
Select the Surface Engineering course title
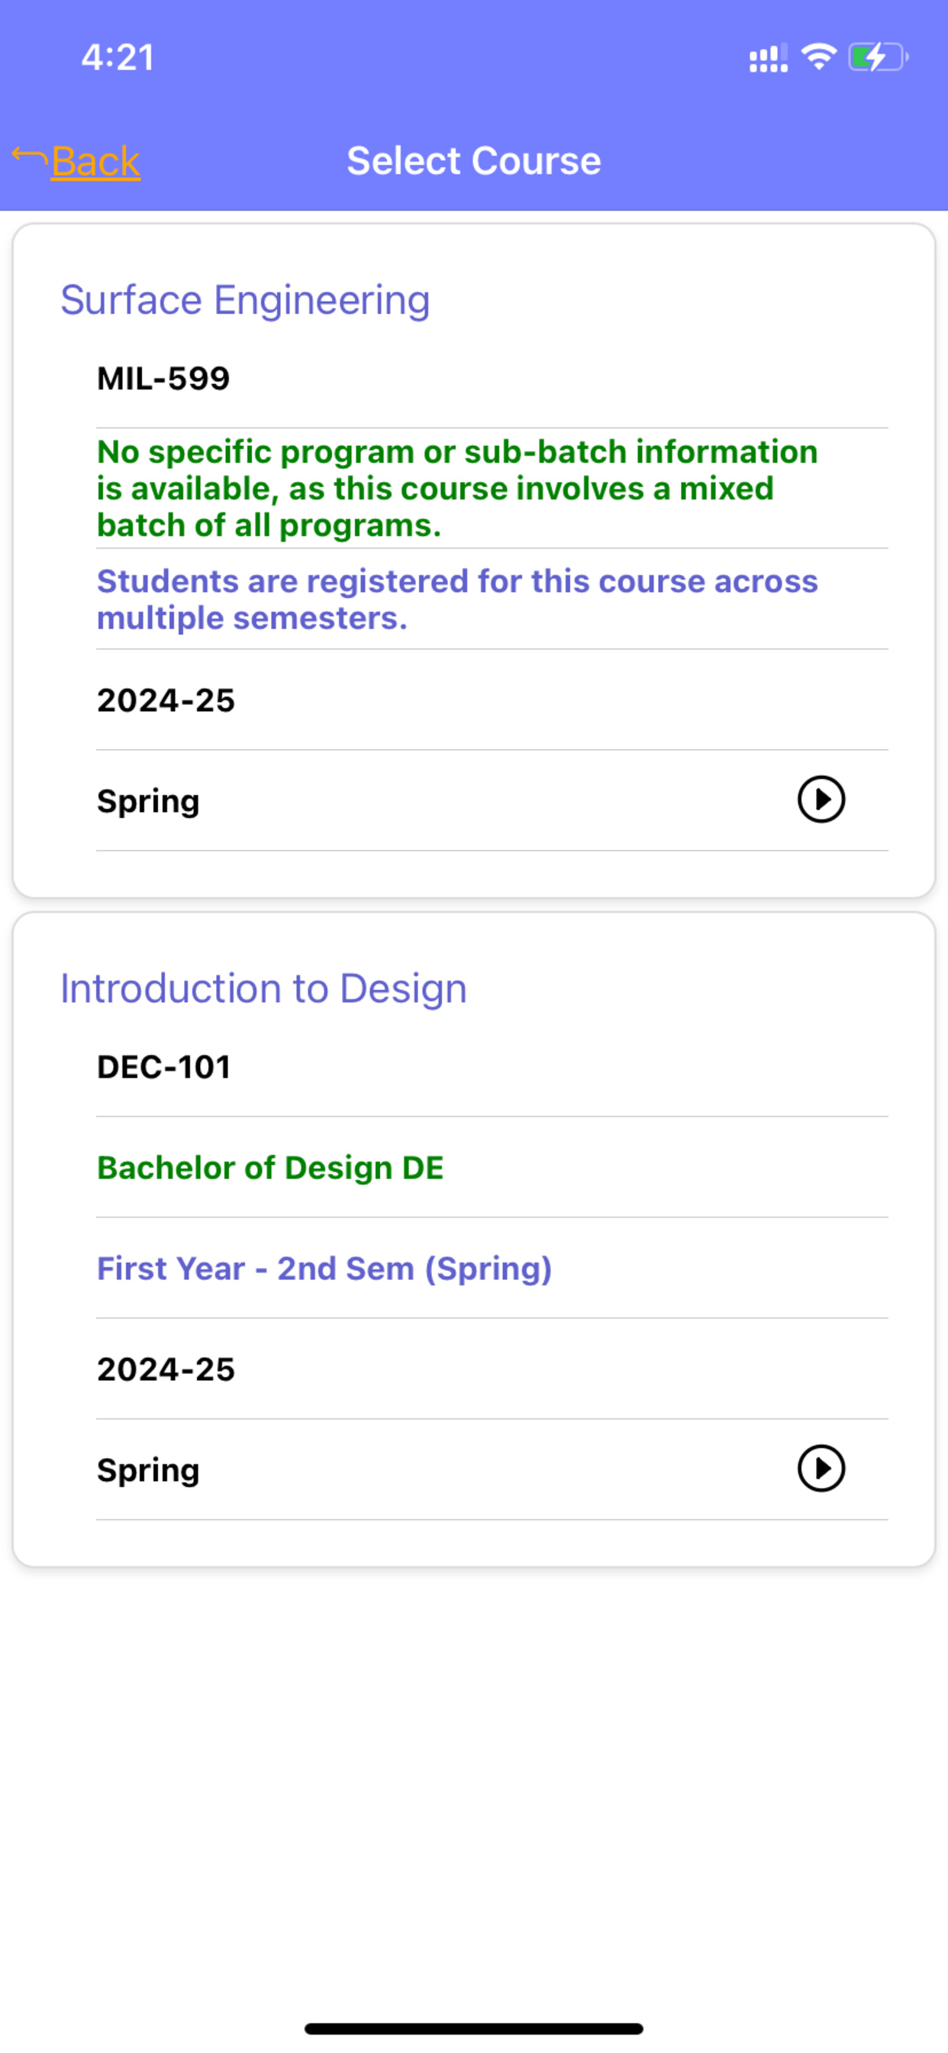pyautogui.click(x=245, y=300)
